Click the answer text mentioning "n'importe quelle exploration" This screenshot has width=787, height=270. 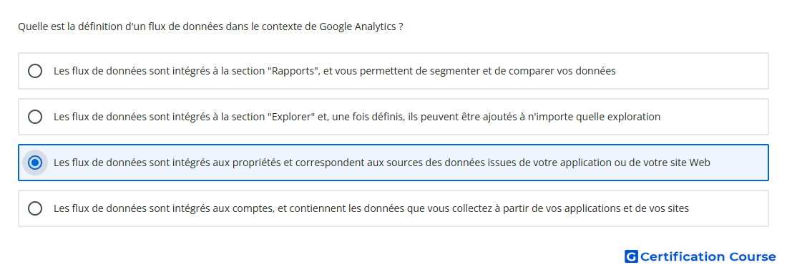(357, 117)
